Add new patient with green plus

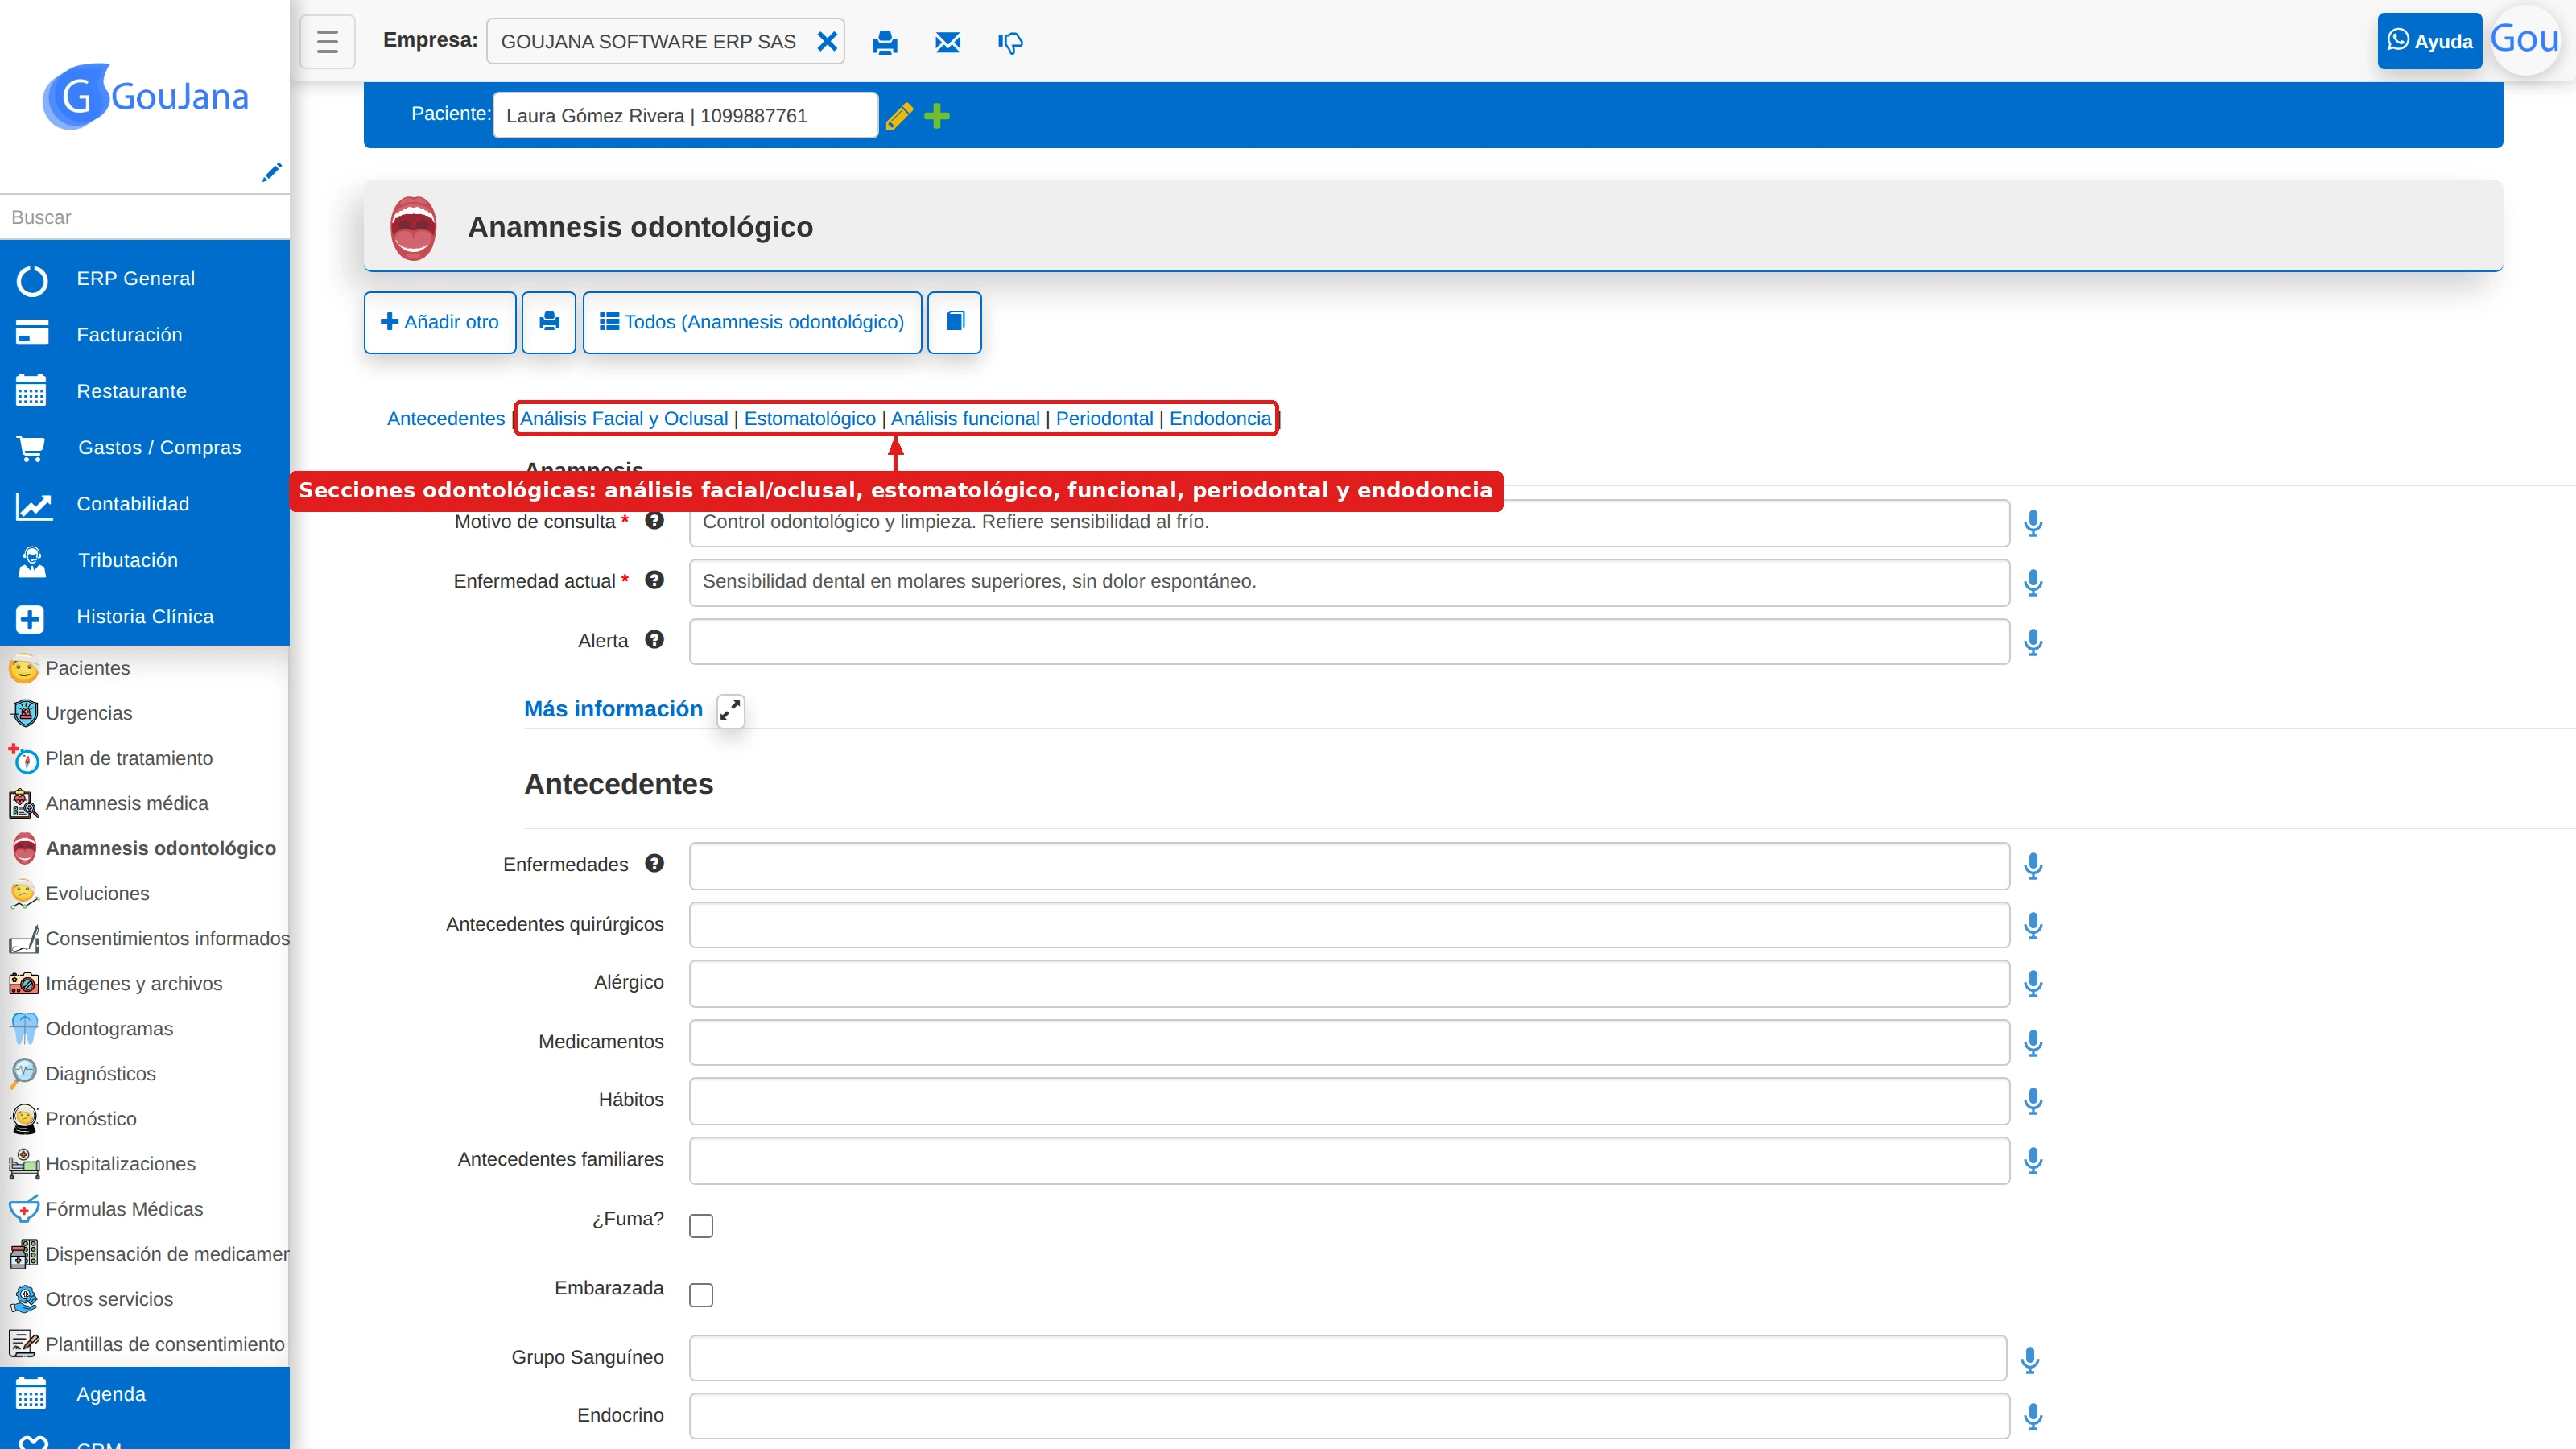(937, 116)
